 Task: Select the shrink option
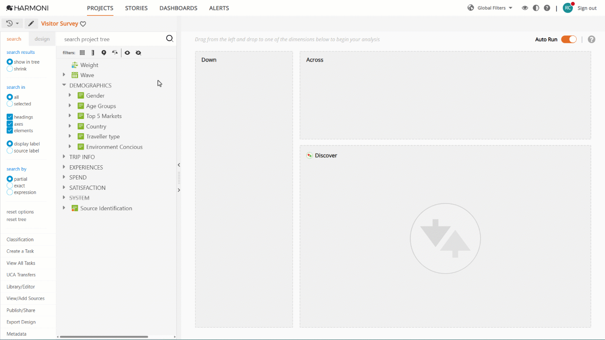(9, 69)
